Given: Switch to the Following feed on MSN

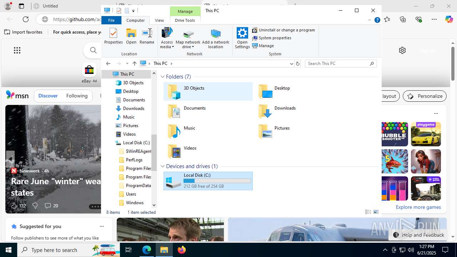Looking at the screenshot, I should click(77, 96).
